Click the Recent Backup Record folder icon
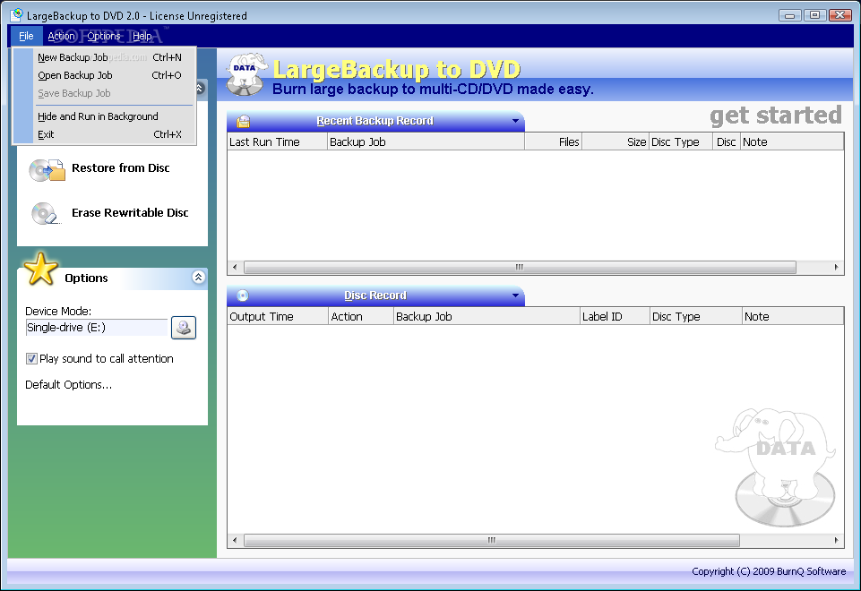 click(244, 121)
